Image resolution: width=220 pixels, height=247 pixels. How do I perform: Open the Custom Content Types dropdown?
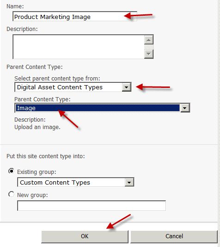pyautogui.click(x=76, y=182)
